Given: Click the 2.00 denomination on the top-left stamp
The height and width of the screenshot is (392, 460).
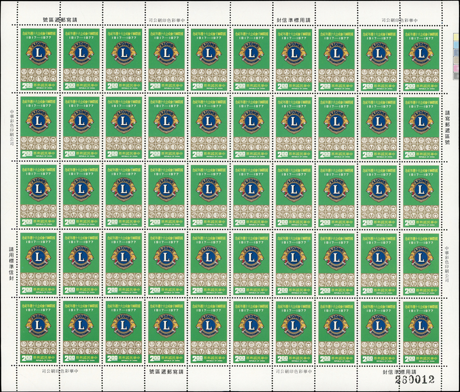Looking at the screenshot, I should point(28,86).
